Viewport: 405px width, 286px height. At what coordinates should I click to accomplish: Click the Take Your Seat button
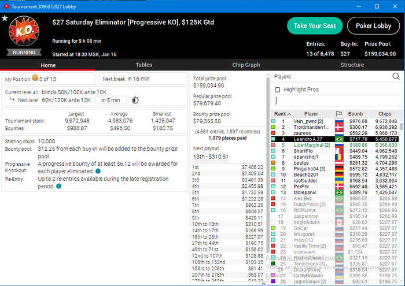[315, 26]
